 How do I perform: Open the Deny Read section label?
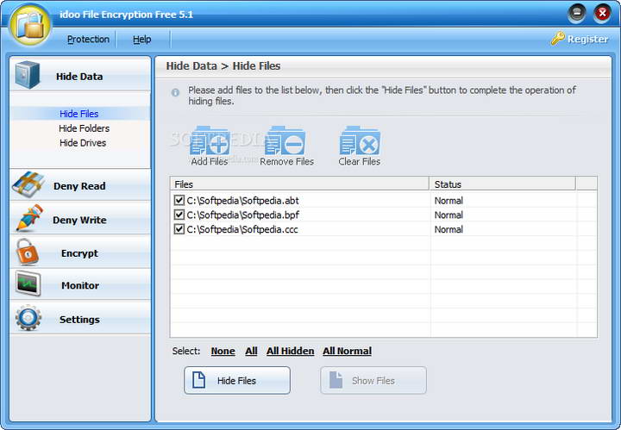click(x=79, y=186)
